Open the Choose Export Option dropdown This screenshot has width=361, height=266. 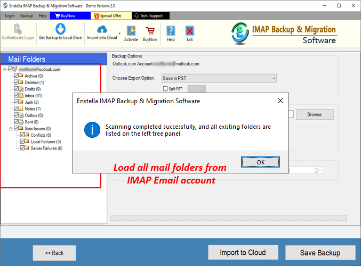tap(219, 78)
